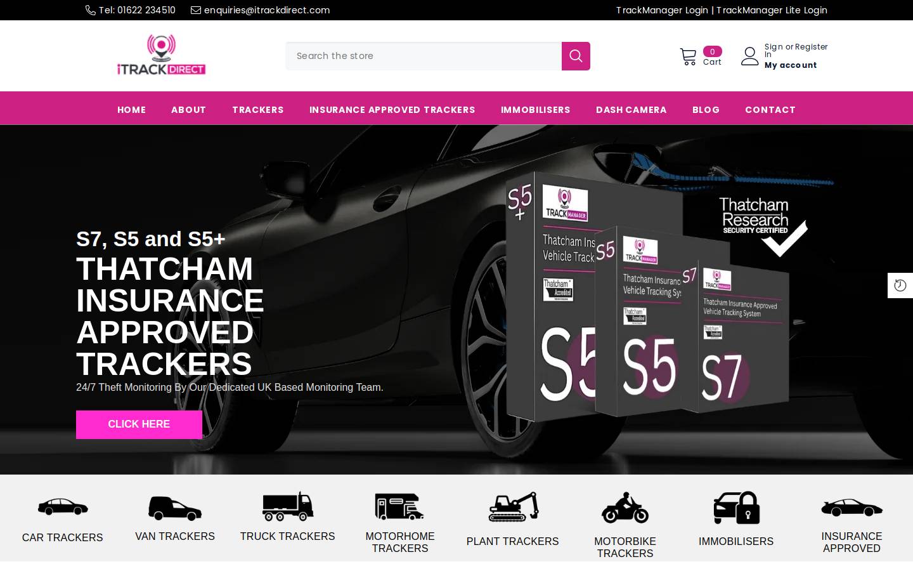Click the sports car Insurance Approved icon
This screenshot has width=913, height=571.
[x=851, y=508]
